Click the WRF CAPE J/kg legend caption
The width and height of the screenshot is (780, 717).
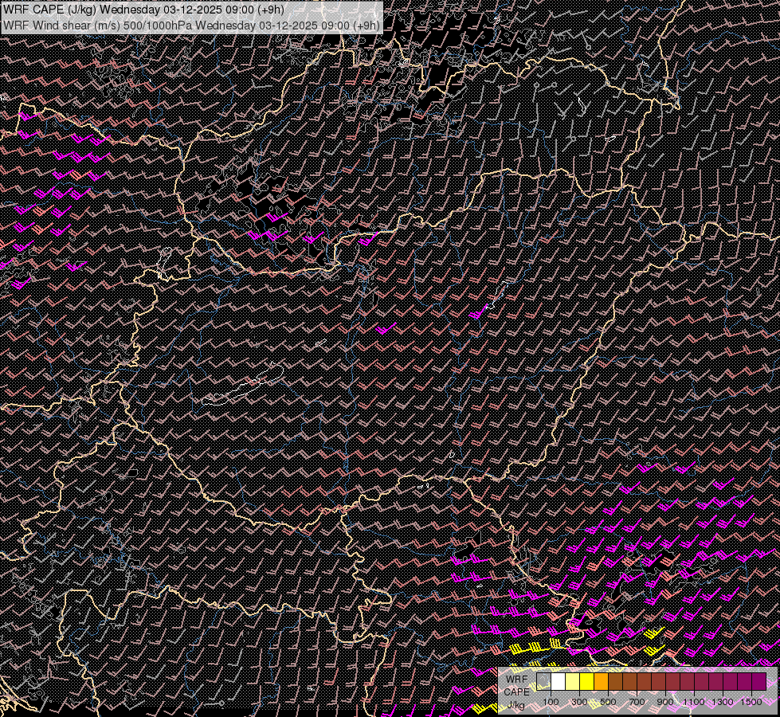click(x=516, y=691)
